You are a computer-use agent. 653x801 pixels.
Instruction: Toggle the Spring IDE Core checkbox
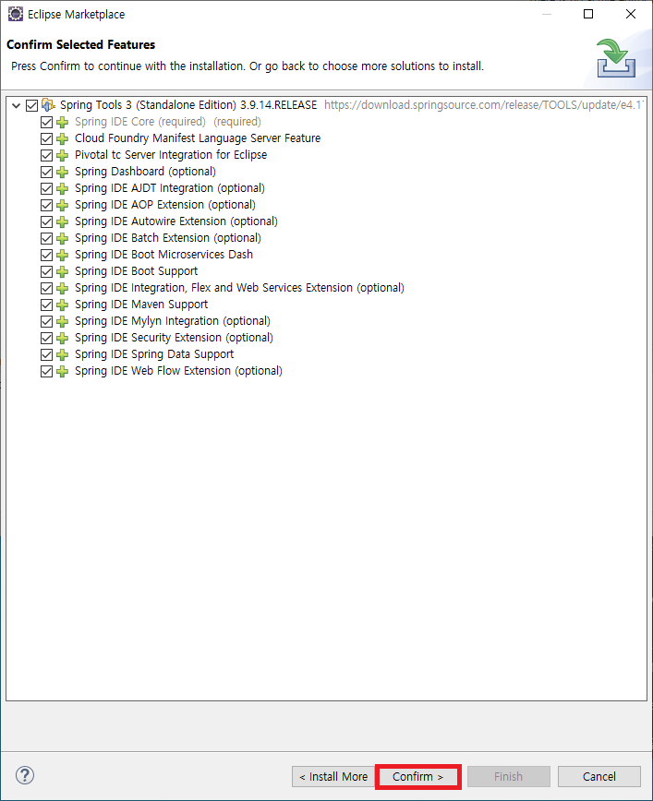46,122
